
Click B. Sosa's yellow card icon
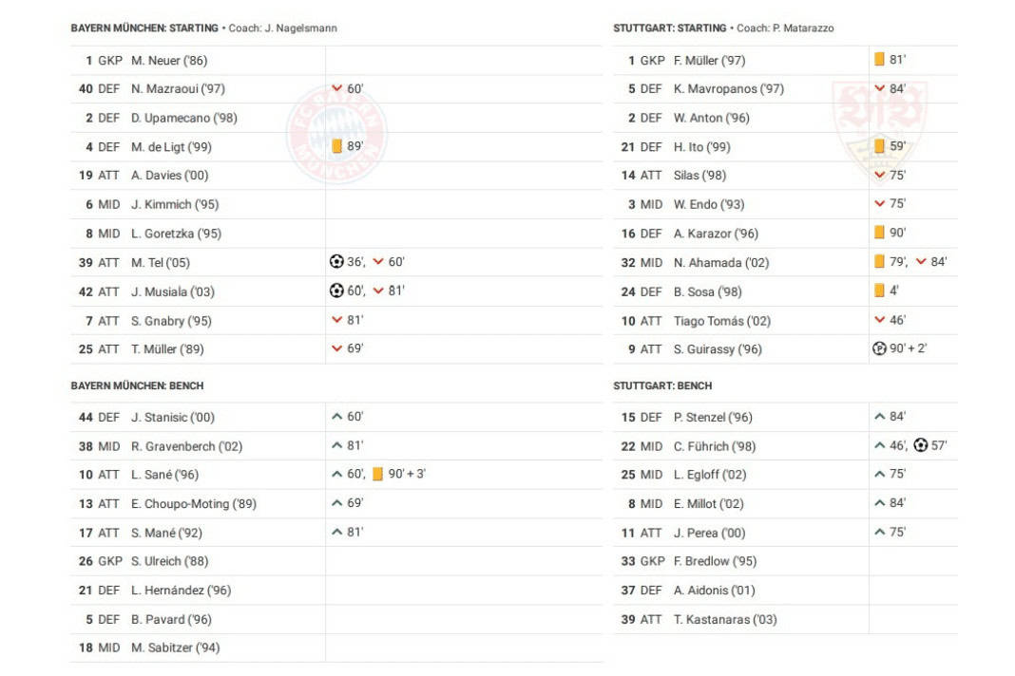point(879,291)
